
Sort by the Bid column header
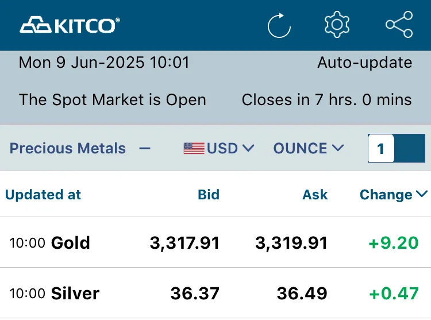tap(209, 195)
